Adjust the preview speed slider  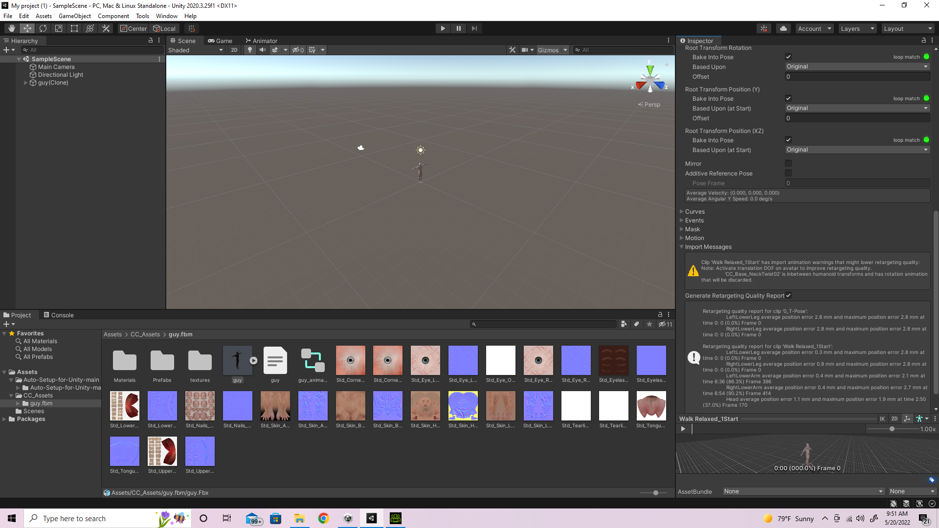tap(892, 429)
